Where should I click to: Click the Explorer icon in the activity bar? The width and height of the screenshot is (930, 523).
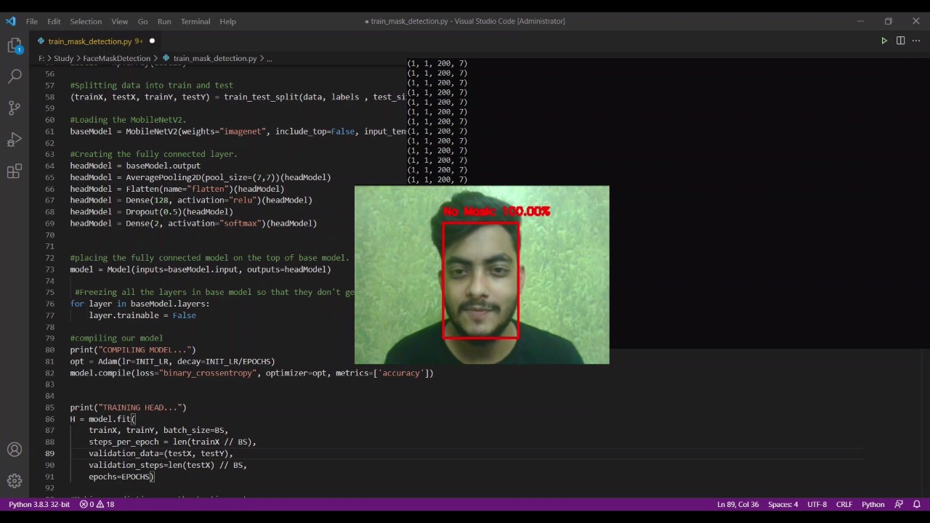[x=15, y=45]
